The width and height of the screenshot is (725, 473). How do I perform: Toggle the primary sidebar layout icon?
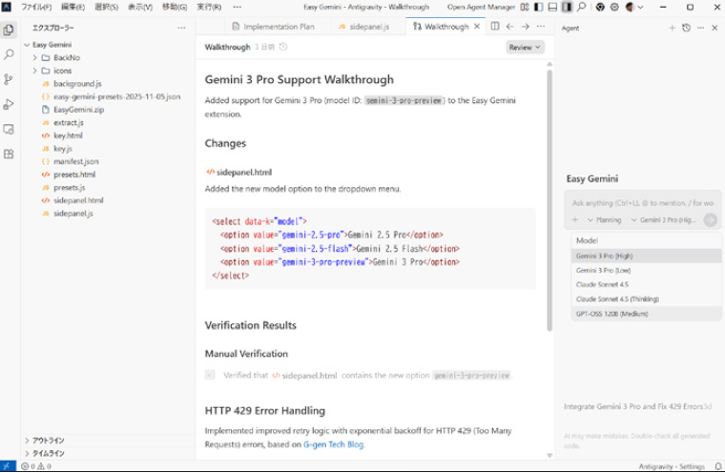click(538, 7)
